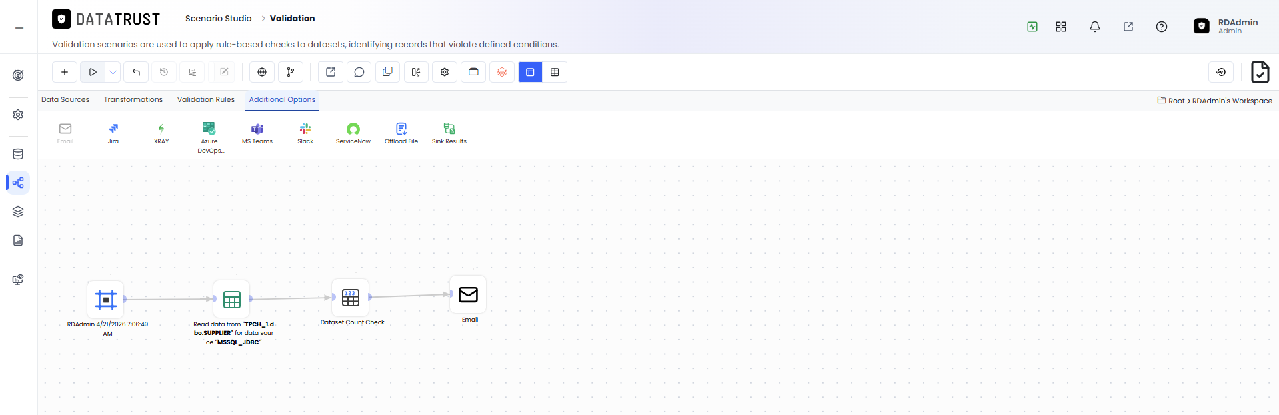Click the export arrow toolbar icon
The image size is (1279, 415).
coord(331,72)
